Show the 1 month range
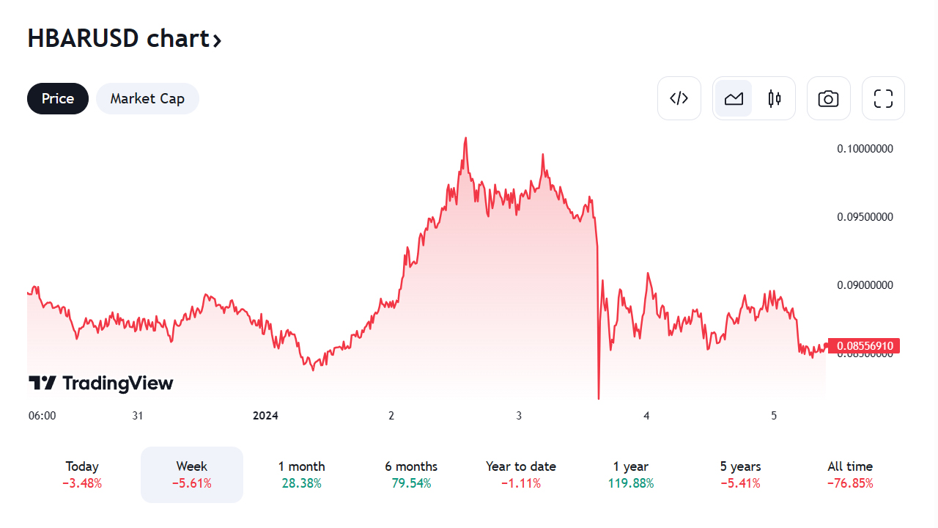The height and width of the screenshot is (528, 938). coord(301,474)
